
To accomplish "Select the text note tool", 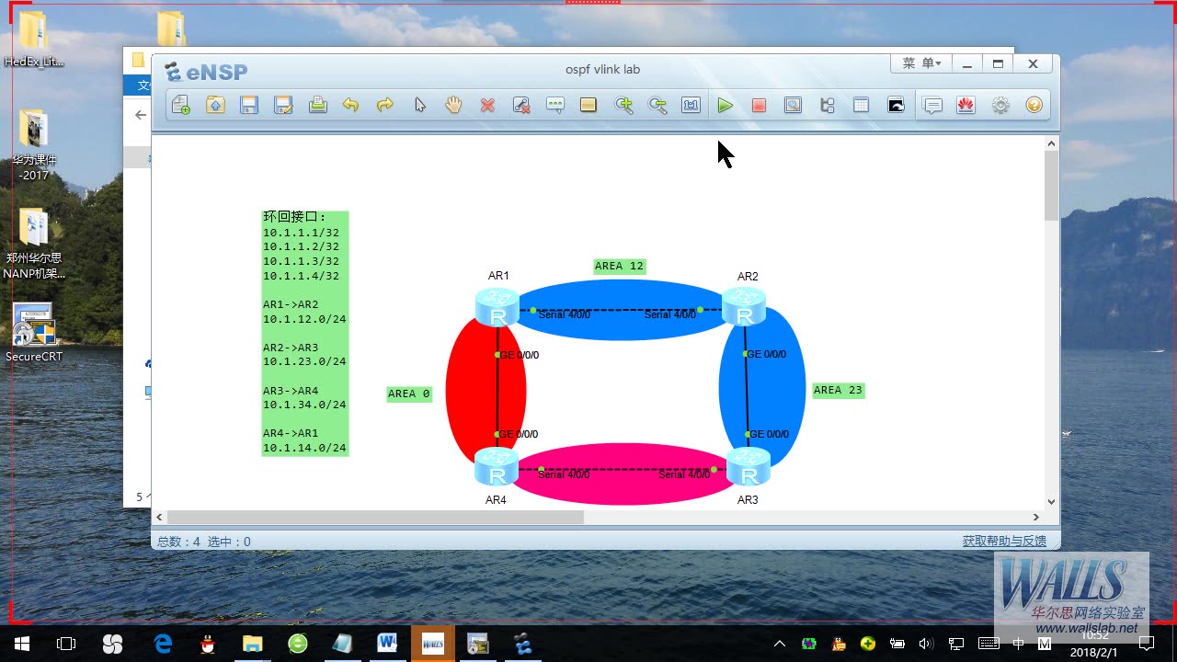I will [555, 106].
